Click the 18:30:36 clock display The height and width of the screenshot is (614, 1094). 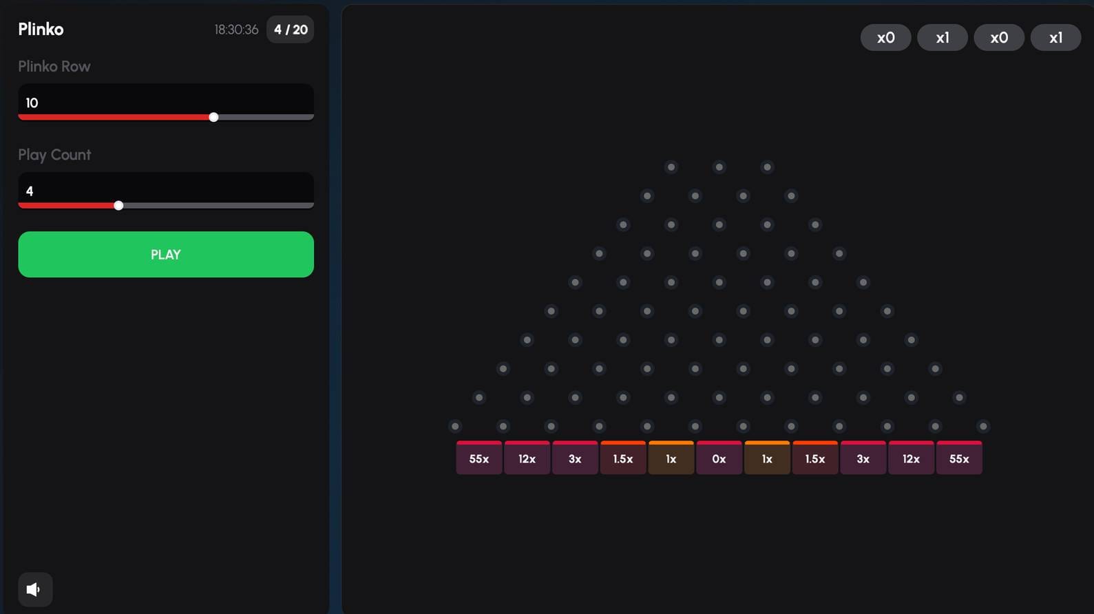236,30
